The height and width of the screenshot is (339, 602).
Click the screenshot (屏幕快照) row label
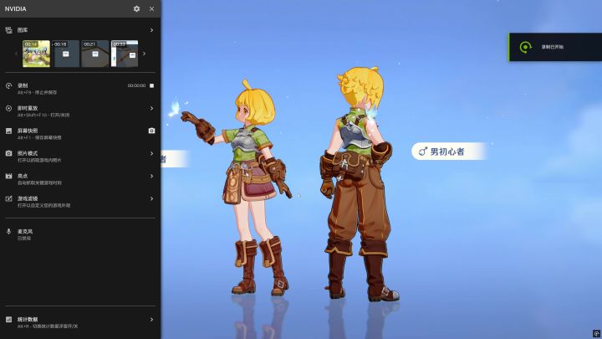(x=28, y=131)
